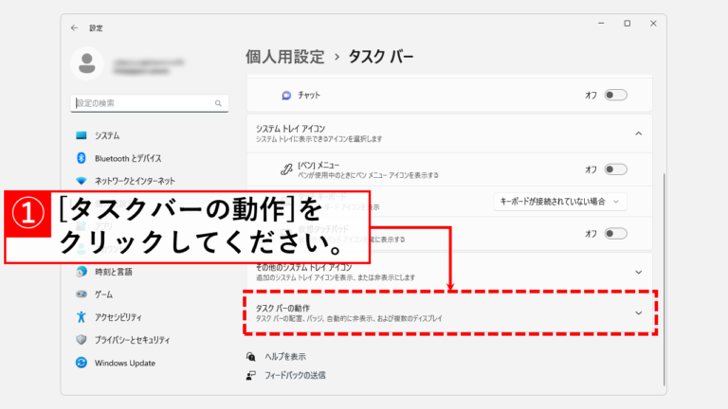Click the 設定の検索 search field
Image resolution: width=728 pixels, height=409 pixels.
150,103
